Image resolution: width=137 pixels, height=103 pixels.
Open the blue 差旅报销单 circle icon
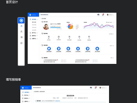tap(49, 49)
